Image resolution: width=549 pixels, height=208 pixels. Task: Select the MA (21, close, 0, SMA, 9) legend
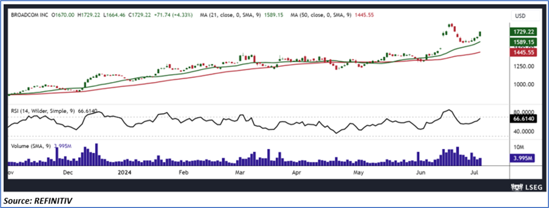pos(230,16)
